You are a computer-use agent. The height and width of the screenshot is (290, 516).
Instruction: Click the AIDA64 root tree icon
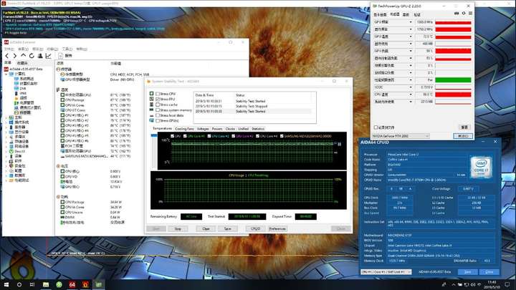tap(6, 69)
